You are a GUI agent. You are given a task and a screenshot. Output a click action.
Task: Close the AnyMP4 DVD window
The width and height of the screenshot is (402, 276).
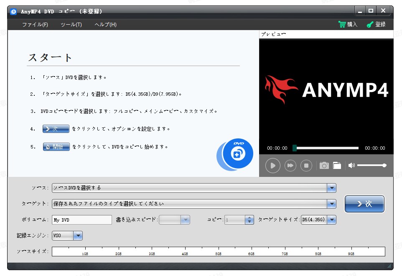click(x=383, y=11)
